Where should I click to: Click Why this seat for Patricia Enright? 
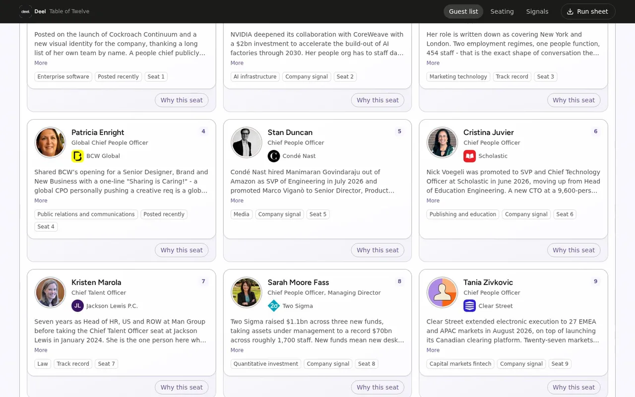[x=182, y=250]
